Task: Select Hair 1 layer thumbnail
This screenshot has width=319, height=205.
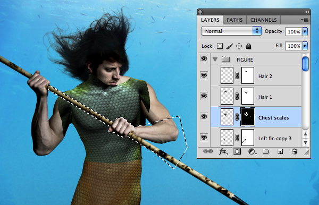Action: [x=227, y=96]
